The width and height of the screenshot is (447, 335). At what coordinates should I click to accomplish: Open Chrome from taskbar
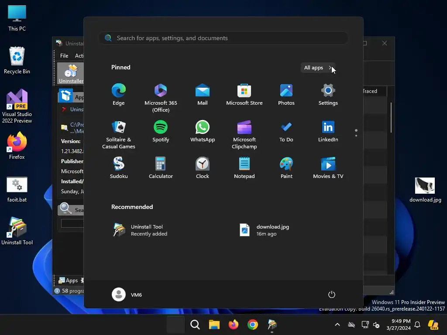coord(253,325)
